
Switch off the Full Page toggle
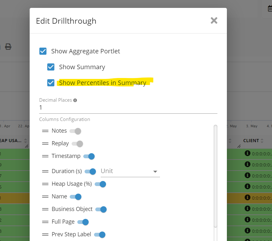pos(83,222)
